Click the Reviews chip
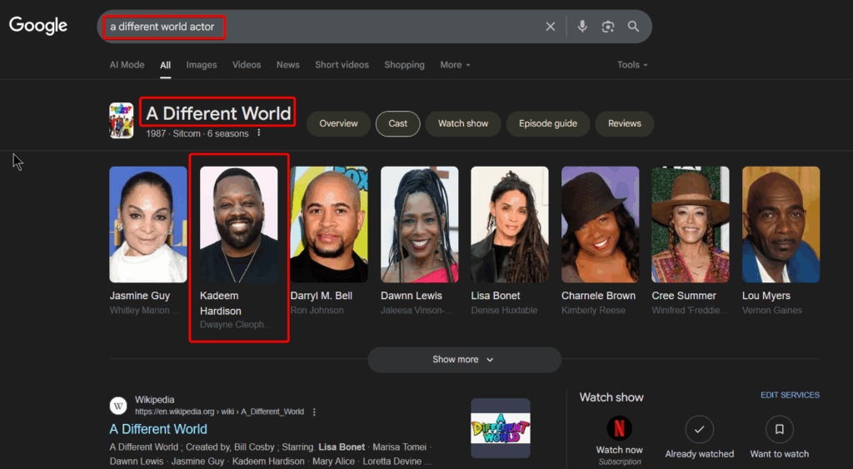 625,123
